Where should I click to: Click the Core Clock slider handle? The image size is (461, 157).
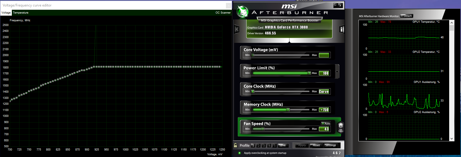[x=253, y=91]
